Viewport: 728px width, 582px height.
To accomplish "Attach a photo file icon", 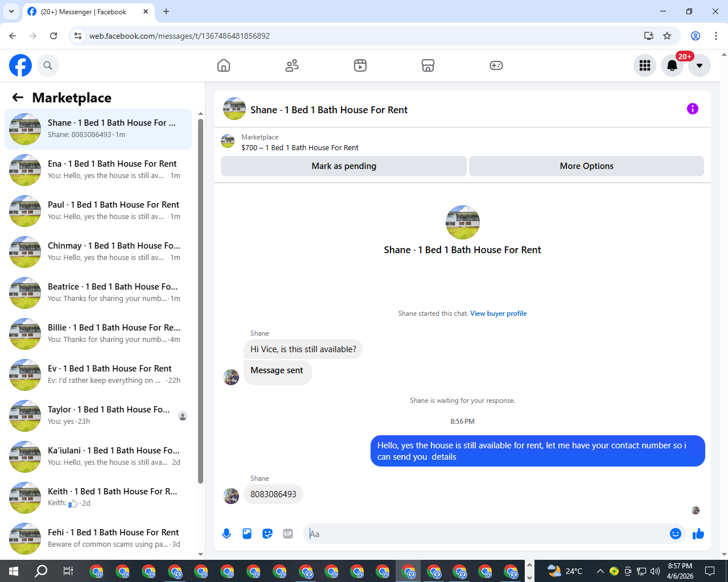I will (247, 534).
